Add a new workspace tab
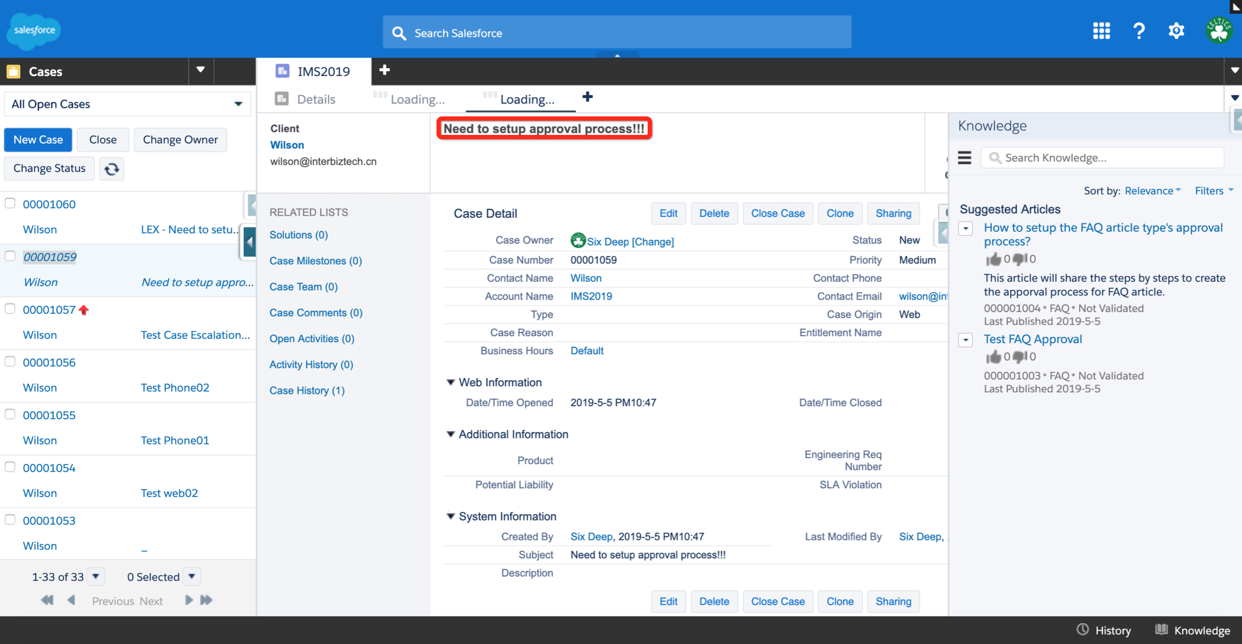 click(x=384, y=70)
